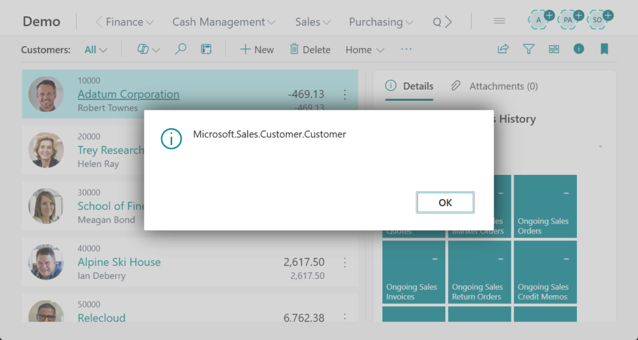Click the search magnifier icon in toolbar
638x340 pixels.
tap(181, 49)
